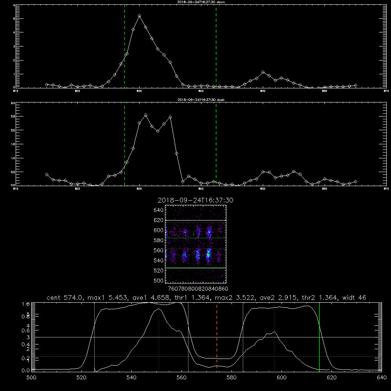This screenshot has width=391, height=391.
Task: Click the image y-axis label 580
Action: 158,240
